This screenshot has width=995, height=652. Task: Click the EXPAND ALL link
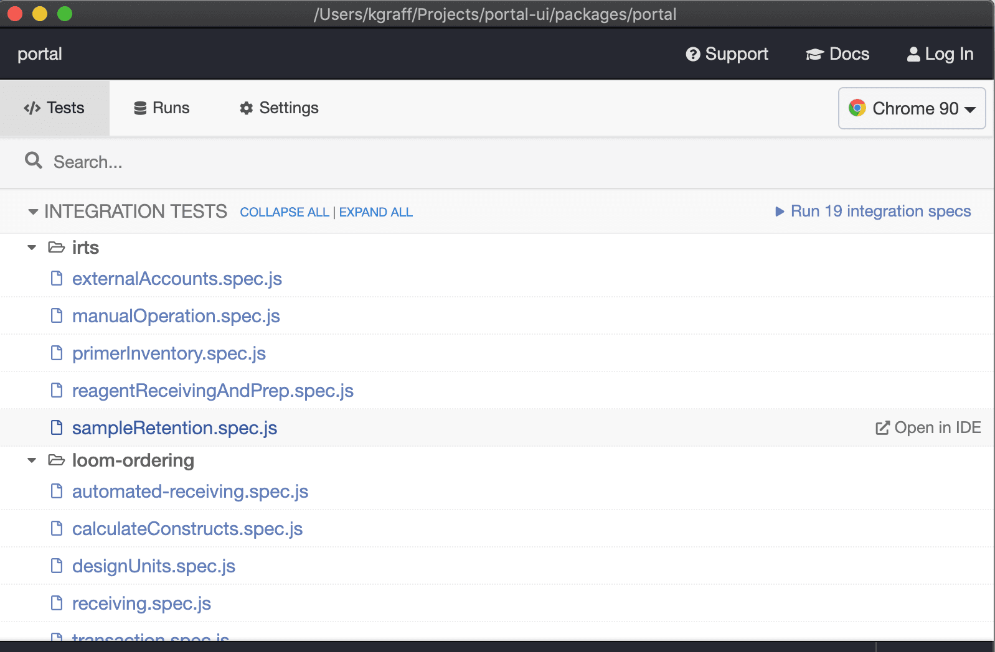pos(375,212)
